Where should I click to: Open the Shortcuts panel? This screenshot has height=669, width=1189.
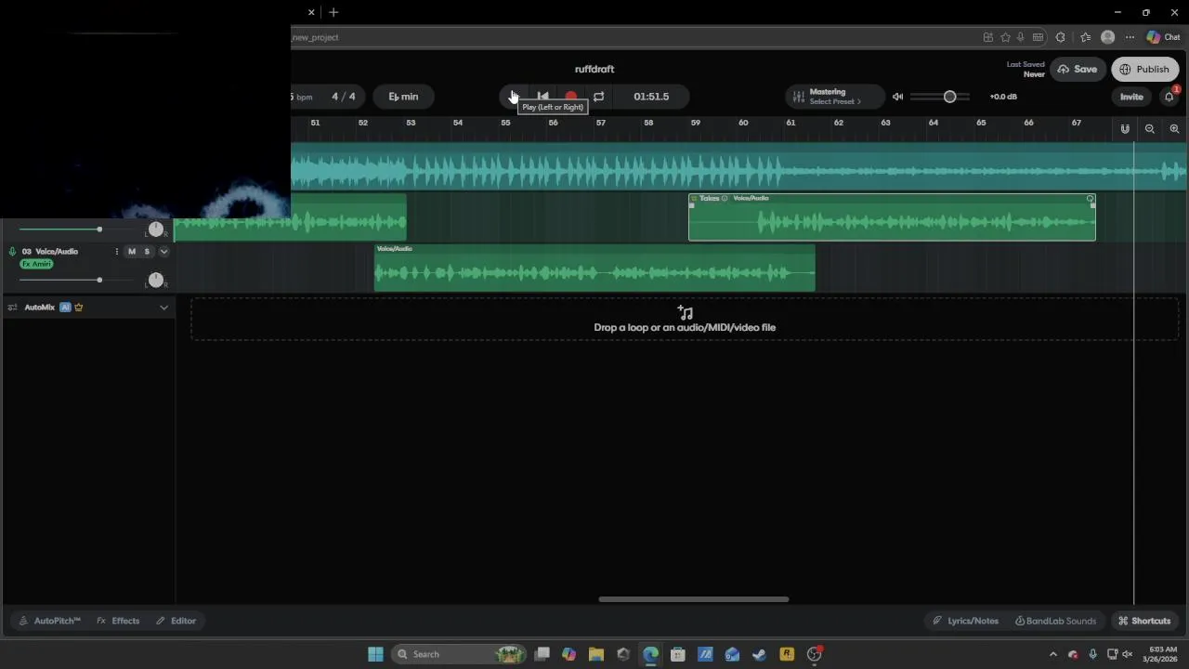tap(1144, 621)
